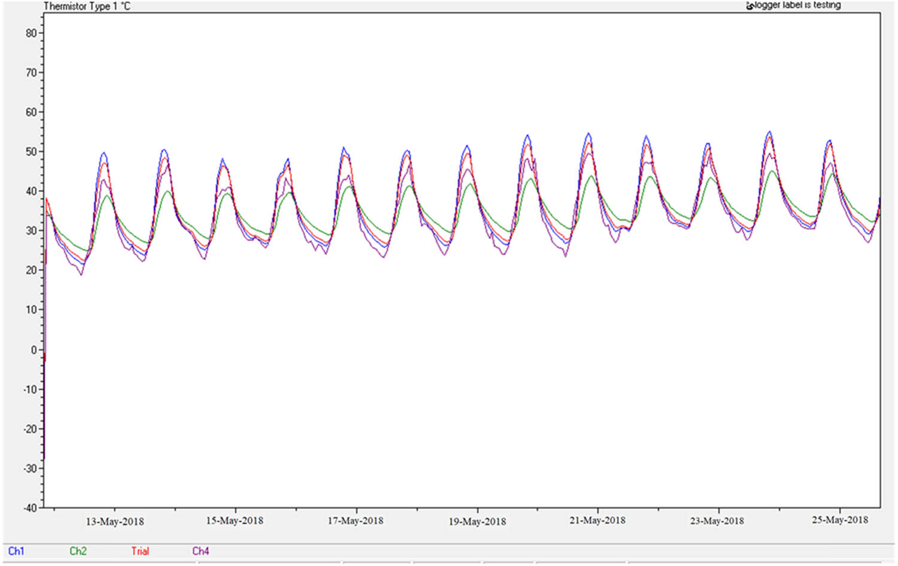Click the small icon before logger label
Screen dimensions: 898x566
(x=750, y=7)
